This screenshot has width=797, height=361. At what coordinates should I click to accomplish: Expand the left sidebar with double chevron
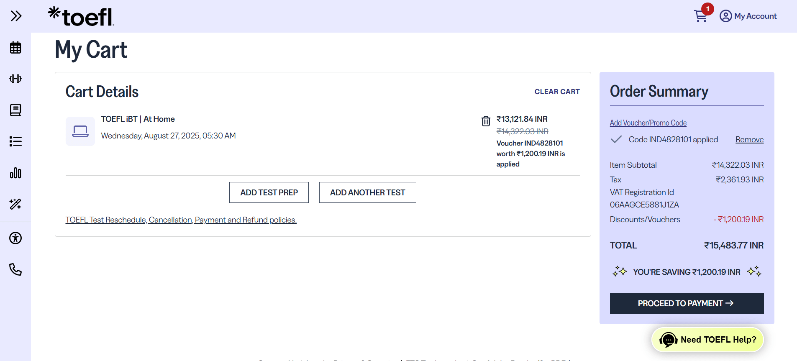coord(16,16)
